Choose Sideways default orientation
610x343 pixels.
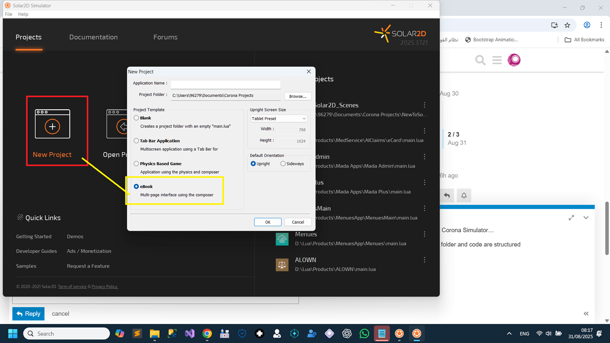click(x=283, y=164)
